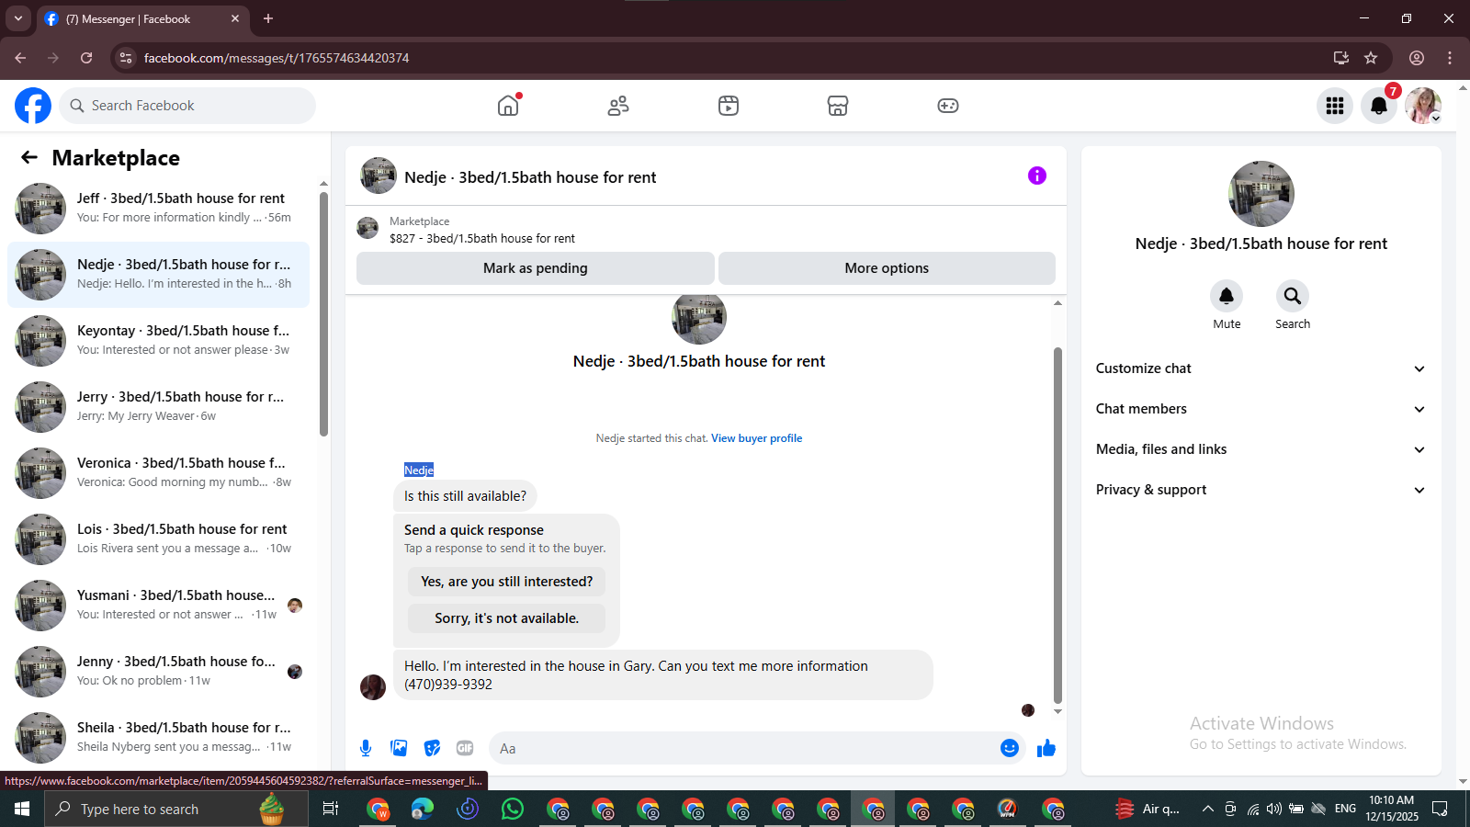The image size is (1470, 827).
Task: Open Windows Start menu
Action: coord(22,809)
